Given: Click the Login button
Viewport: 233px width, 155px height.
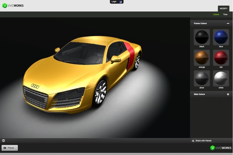Looking at the screenshot, I should coord(114,2).
